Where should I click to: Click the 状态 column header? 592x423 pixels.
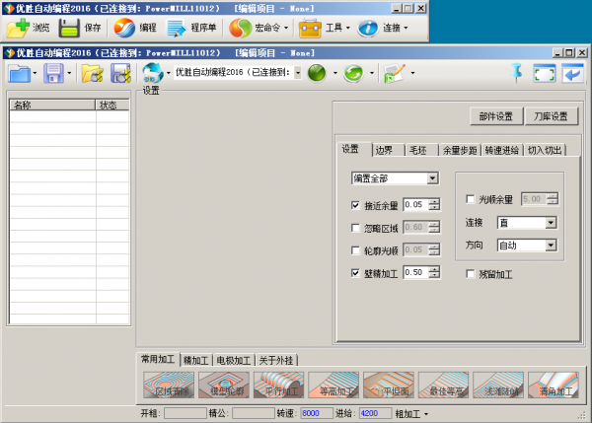tap(112, 105)
